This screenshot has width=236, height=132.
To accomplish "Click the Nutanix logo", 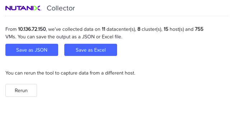I will pos(23,8).
